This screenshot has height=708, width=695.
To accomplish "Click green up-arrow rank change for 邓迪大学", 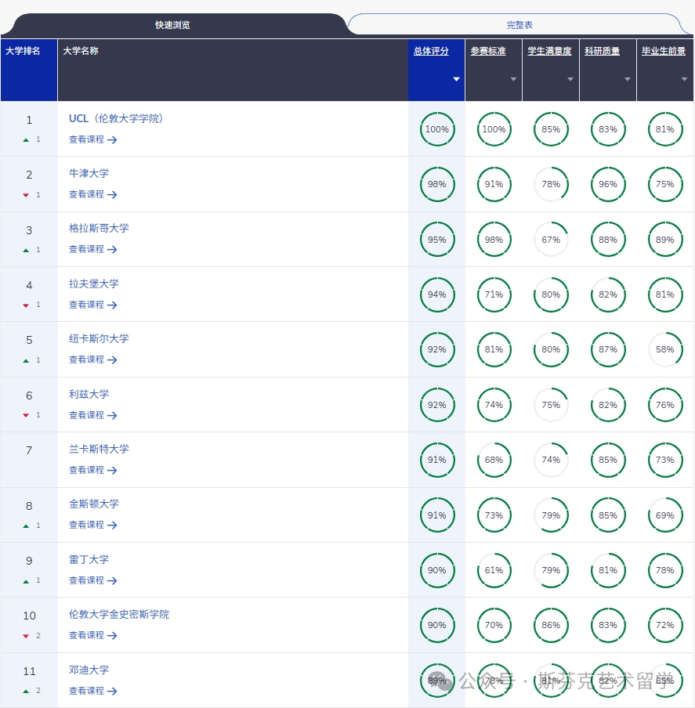I will click(x=26, y=692).
